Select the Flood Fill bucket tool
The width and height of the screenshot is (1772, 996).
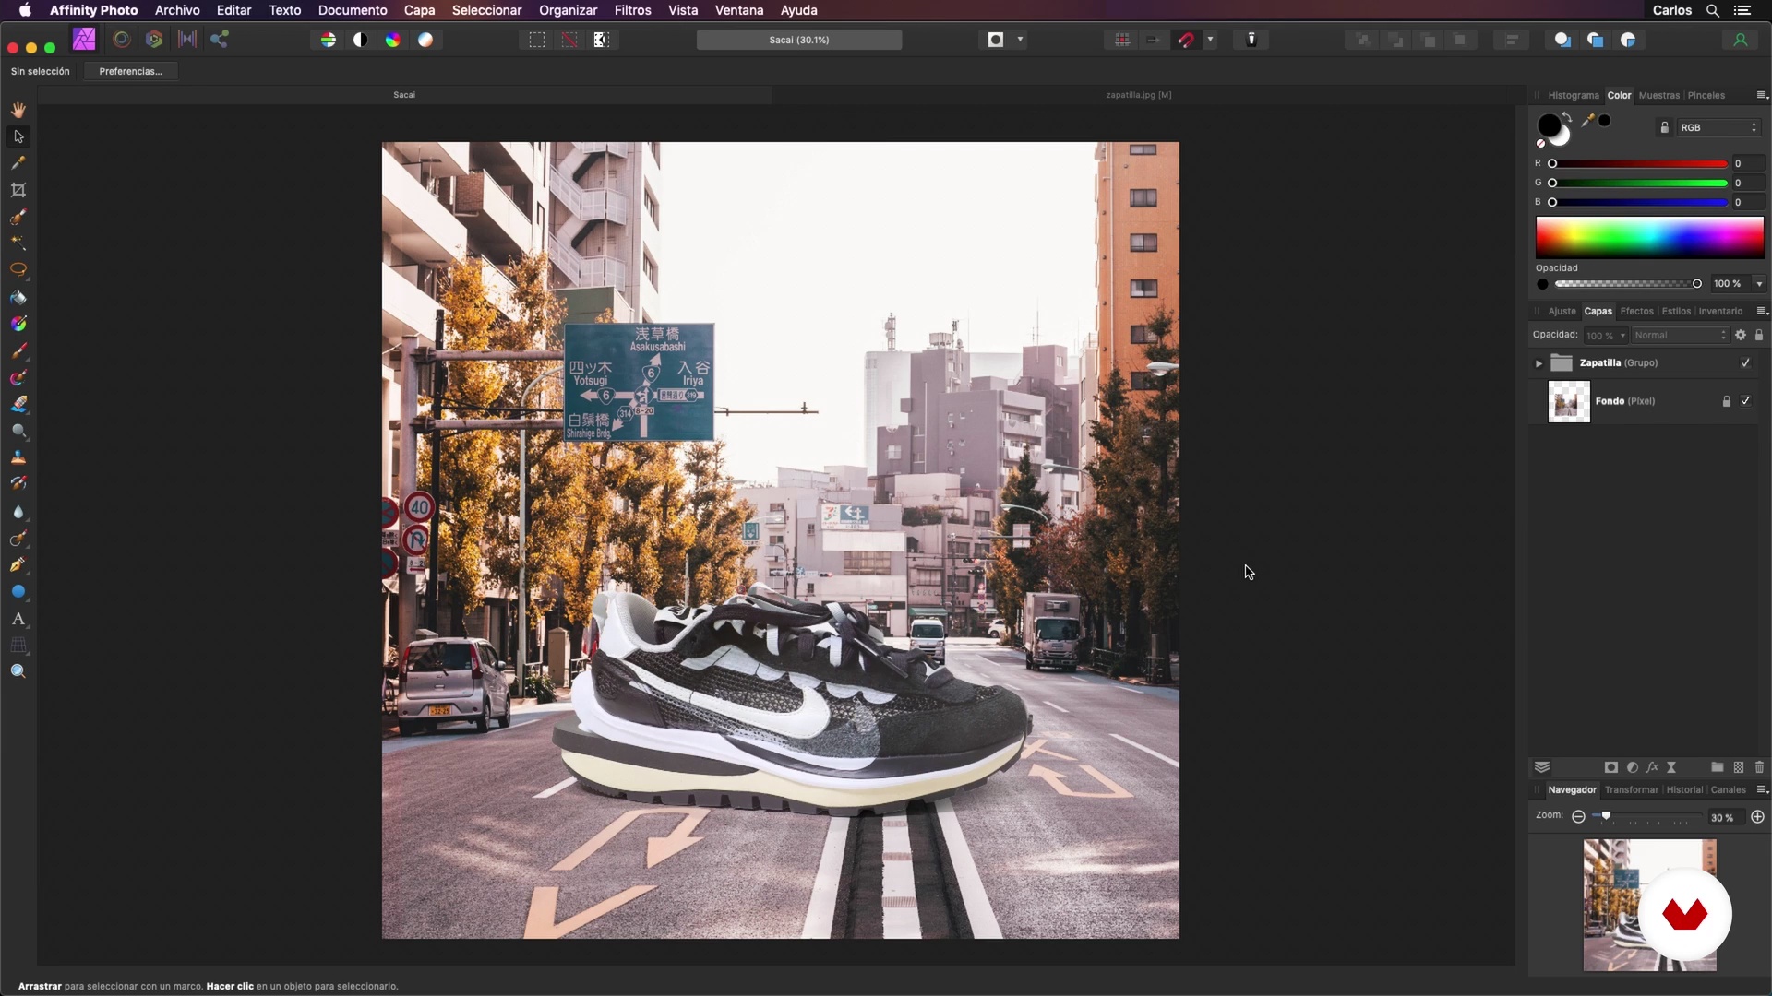(x=18, y=297)
